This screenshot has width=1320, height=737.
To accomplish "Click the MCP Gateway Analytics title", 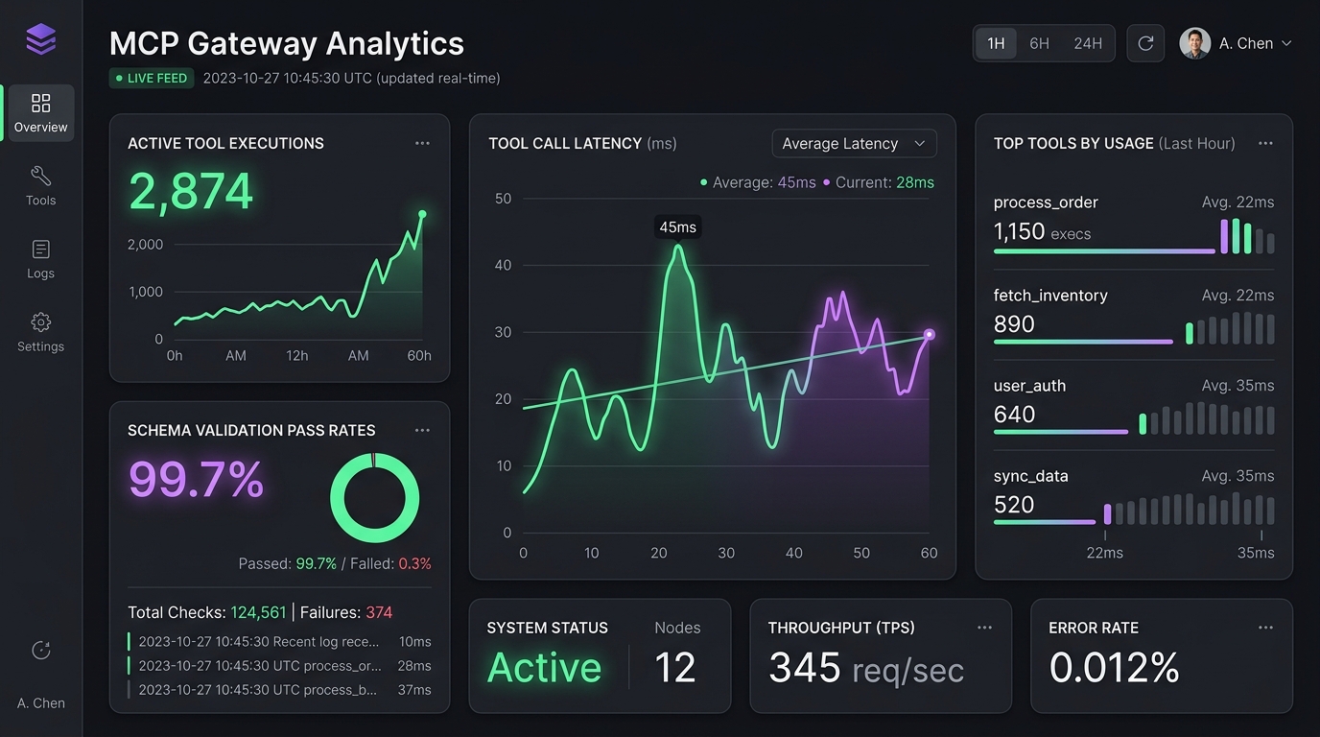I will (x=287, y=43).
